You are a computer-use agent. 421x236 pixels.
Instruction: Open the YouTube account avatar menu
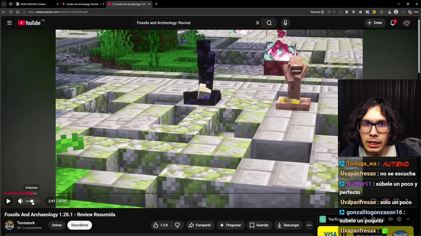[407, 23]
